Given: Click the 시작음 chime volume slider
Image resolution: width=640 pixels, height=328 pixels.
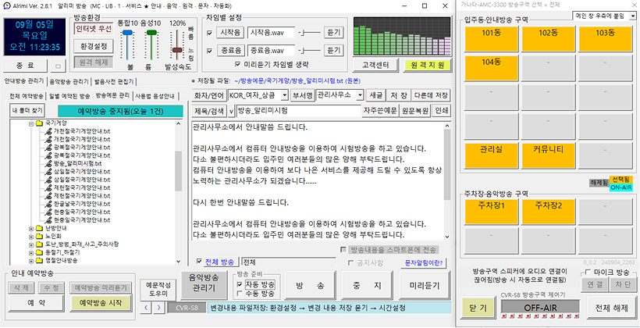Looking at the screenshot, I should (x=310, y=33).
